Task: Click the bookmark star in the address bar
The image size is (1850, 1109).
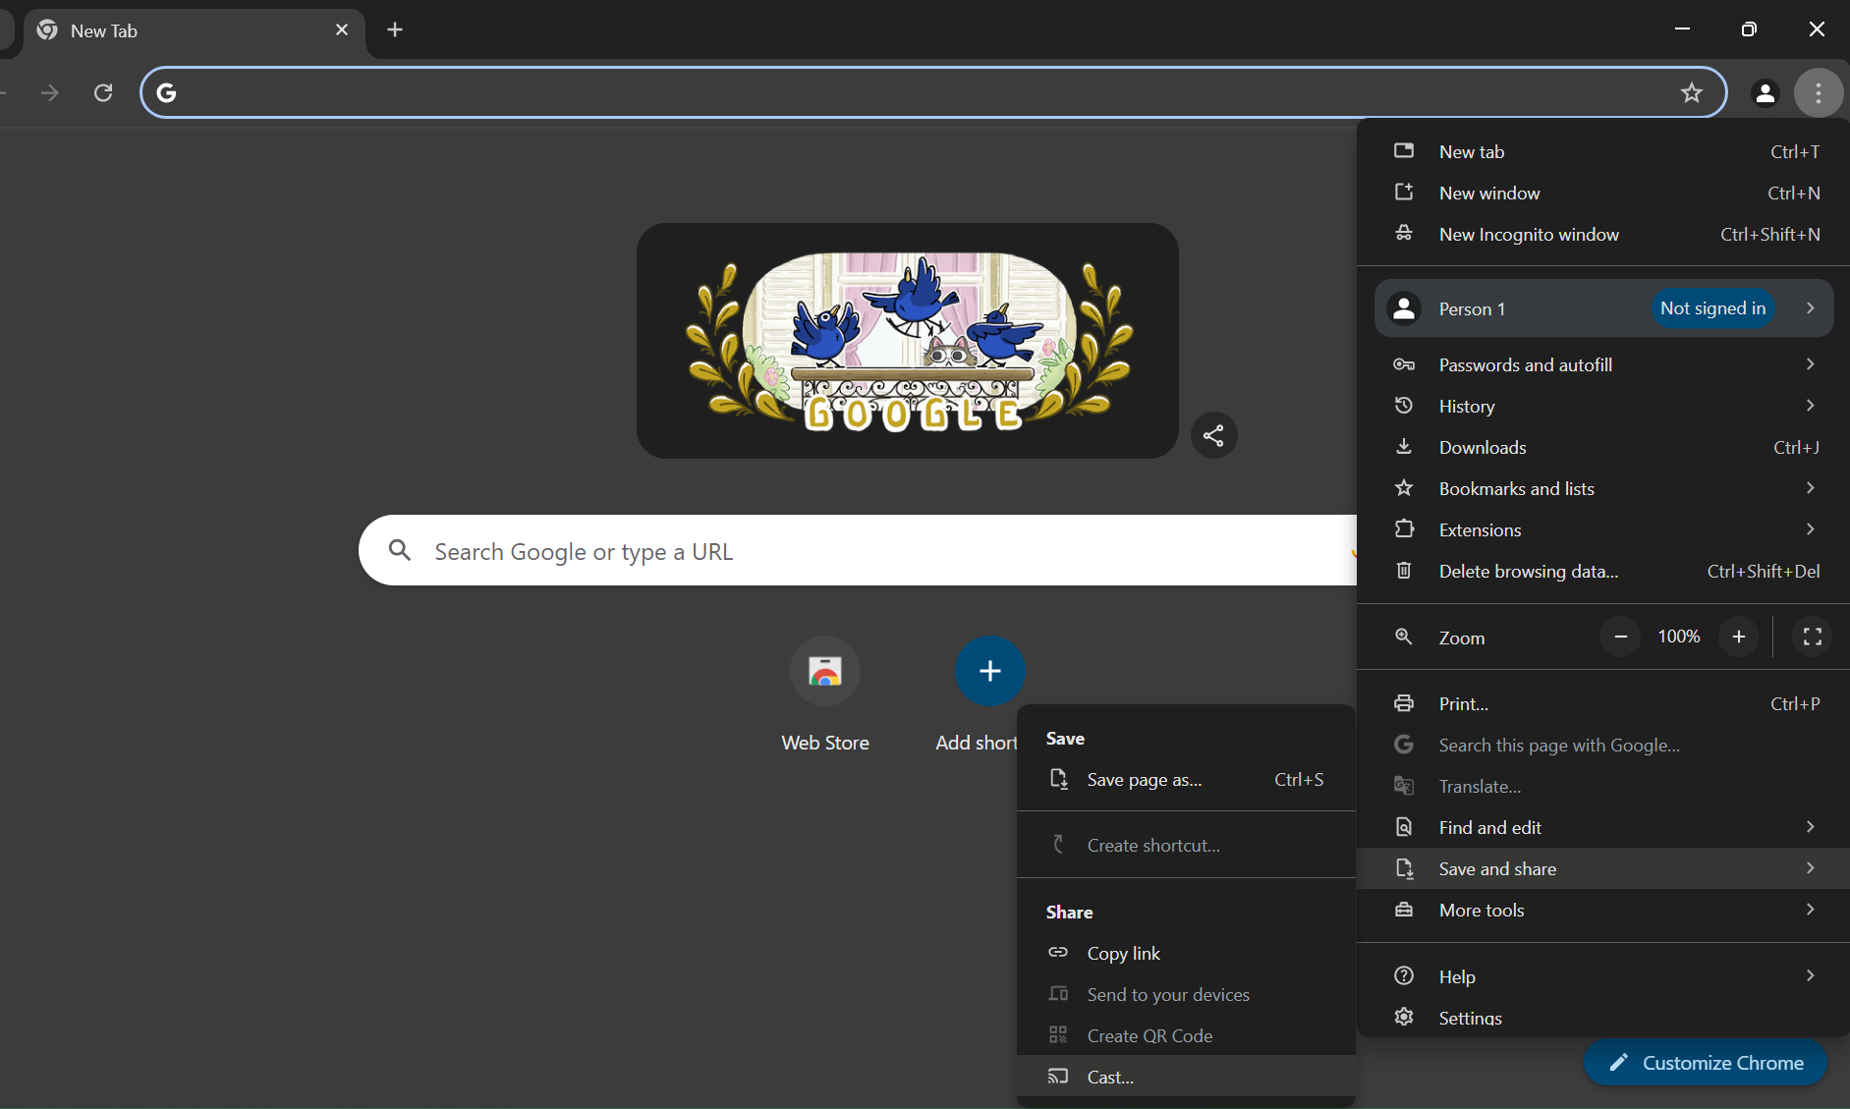Action: [1691, 92]
